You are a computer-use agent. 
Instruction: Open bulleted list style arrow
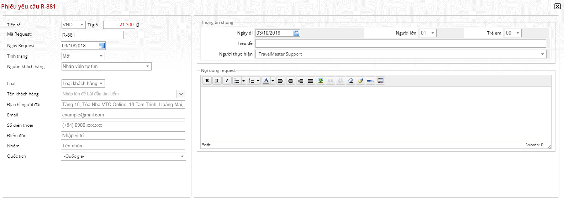(244, 81)
